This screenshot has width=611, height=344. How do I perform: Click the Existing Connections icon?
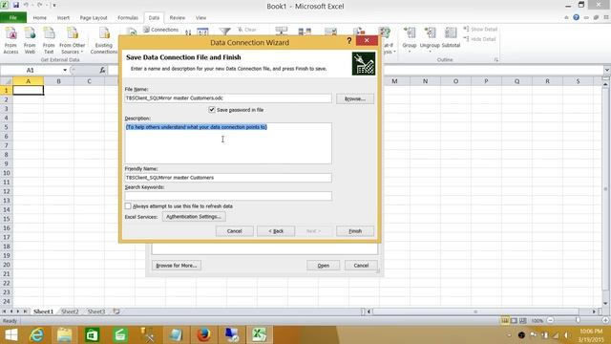point(104,40)
